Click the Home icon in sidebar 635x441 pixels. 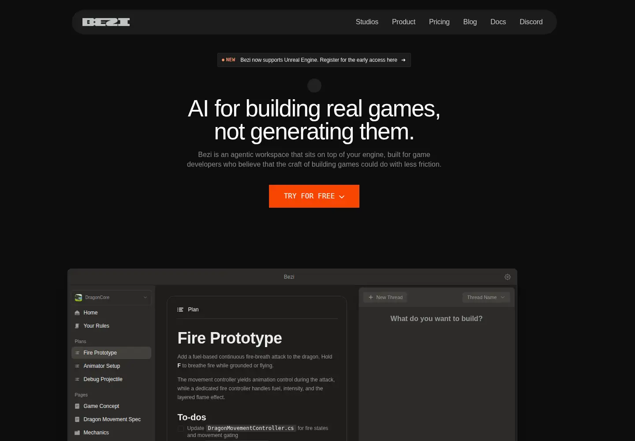tap(77, 313)
